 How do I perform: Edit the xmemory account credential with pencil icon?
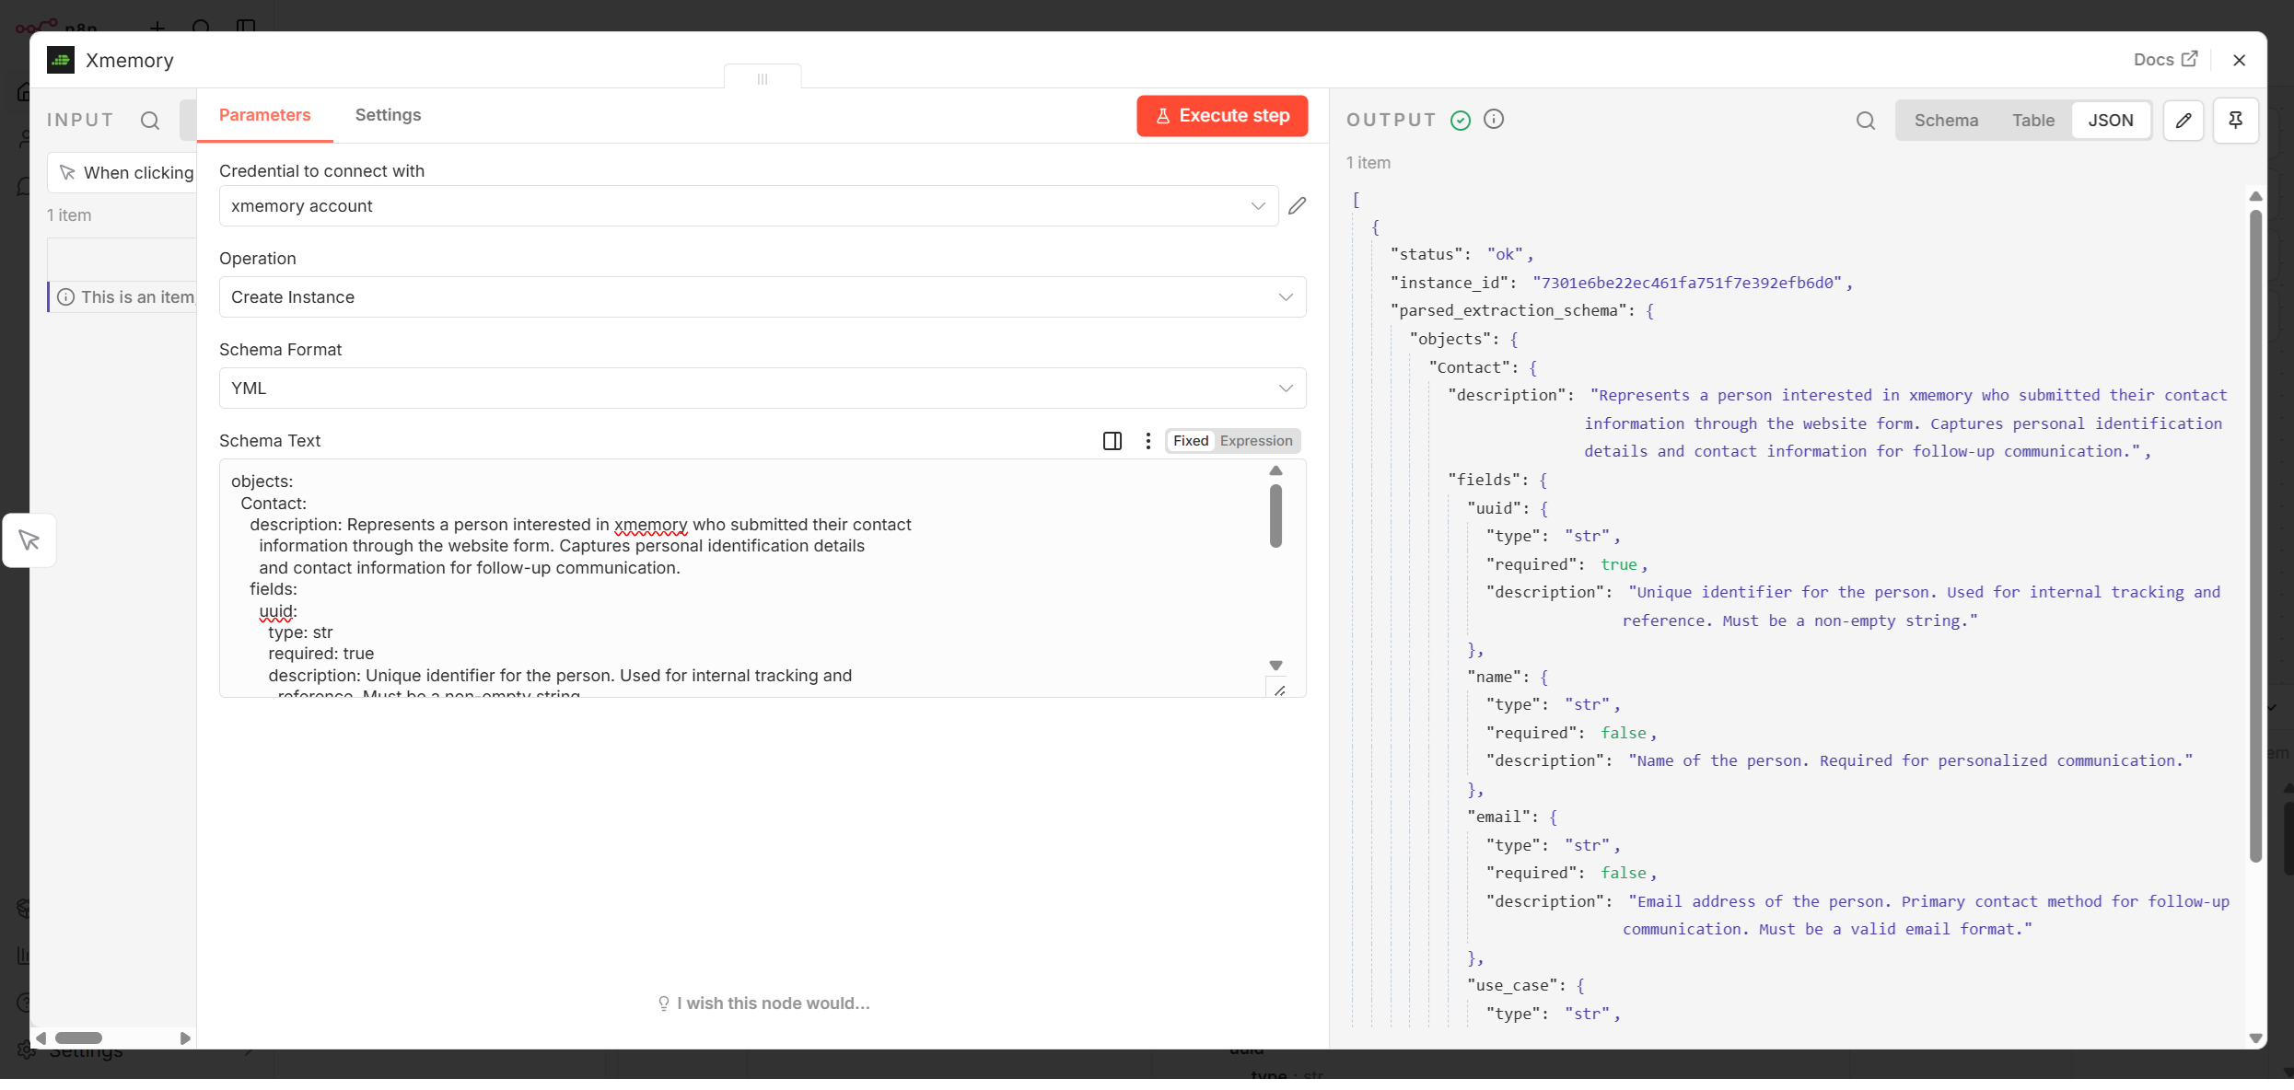point(1298,205)
